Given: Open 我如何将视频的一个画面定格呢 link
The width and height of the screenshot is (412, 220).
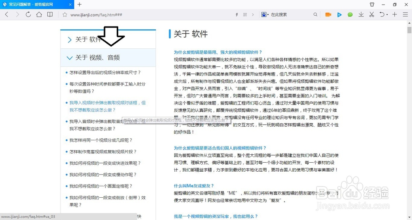Looking at the screenshot, I should [x=101, y=186].
